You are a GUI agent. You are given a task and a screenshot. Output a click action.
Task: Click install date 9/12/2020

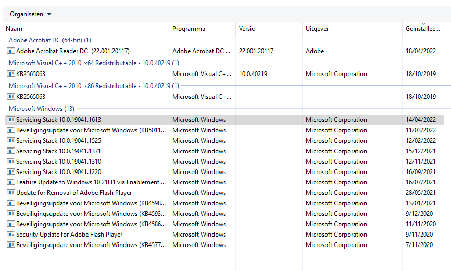point(419,214)
